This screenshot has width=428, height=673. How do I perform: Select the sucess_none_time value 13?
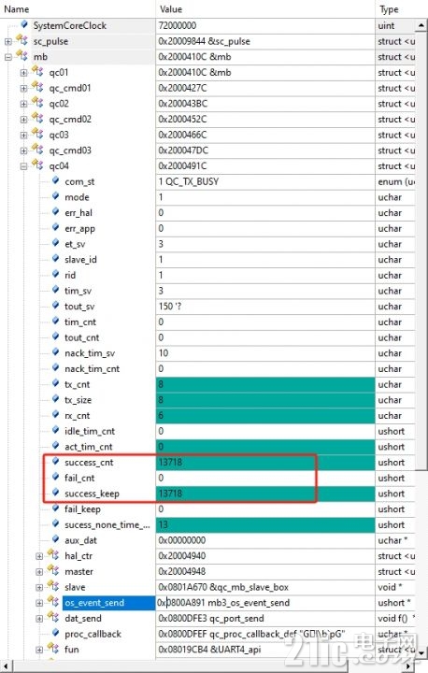click(265, 525)
